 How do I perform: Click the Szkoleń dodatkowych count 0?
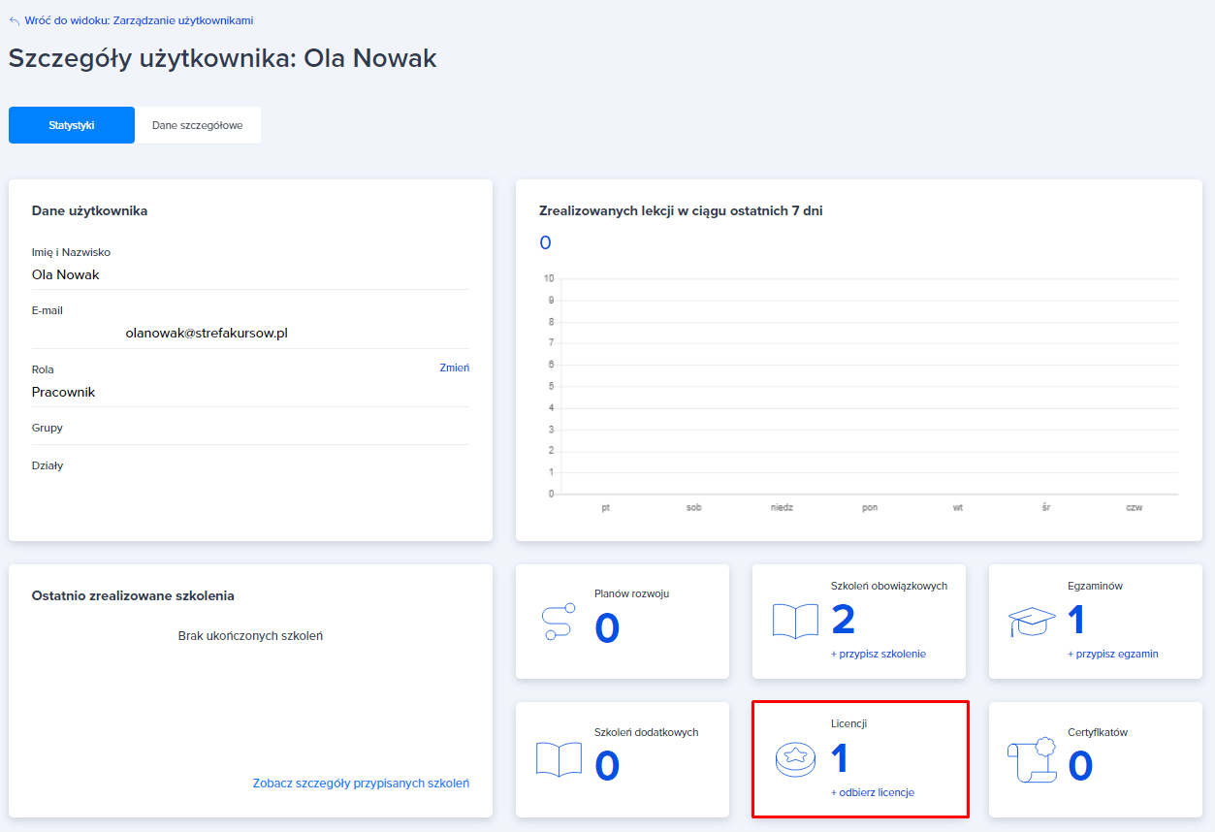click(607, 766)
